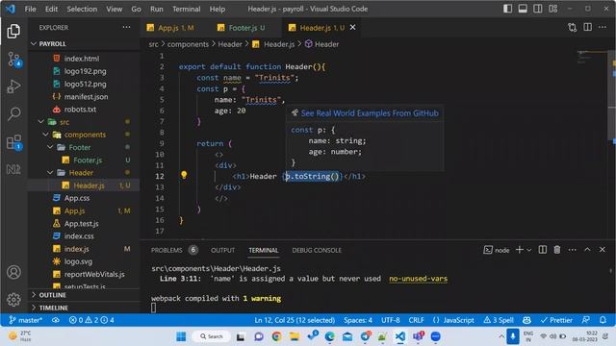
Task: Toggle bottom panel visibility
Action: click(x=523, y=9)
